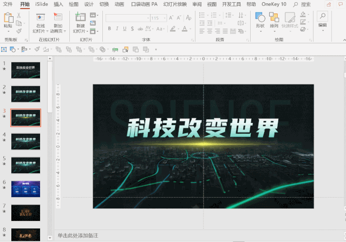Switch to the OneKey 10 tab
The height and width of the screenshot is (242, 346).
click(273, 4)
